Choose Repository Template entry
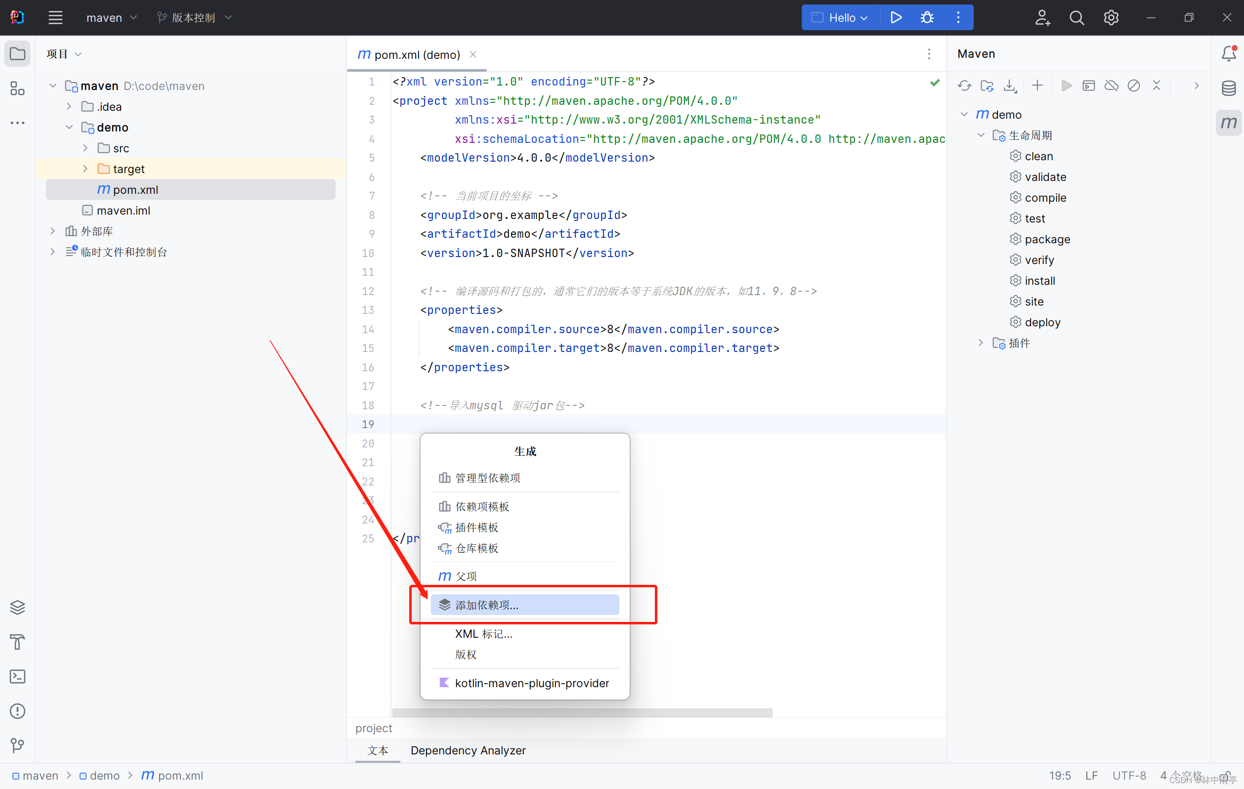This screenshot has height=789, width=1244. pos(525,548)
